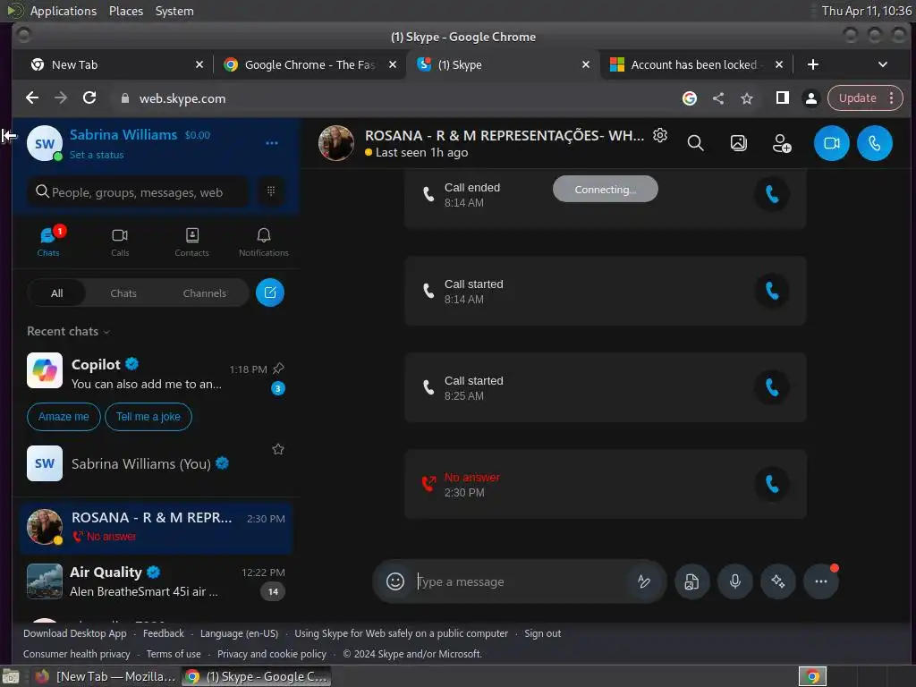
Task: Select the All filter
Action: click(56, 293)
